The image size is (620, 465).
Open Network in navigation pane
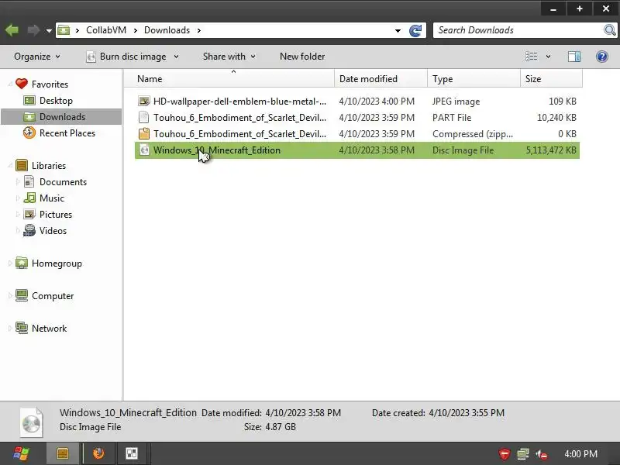point(49,328)
